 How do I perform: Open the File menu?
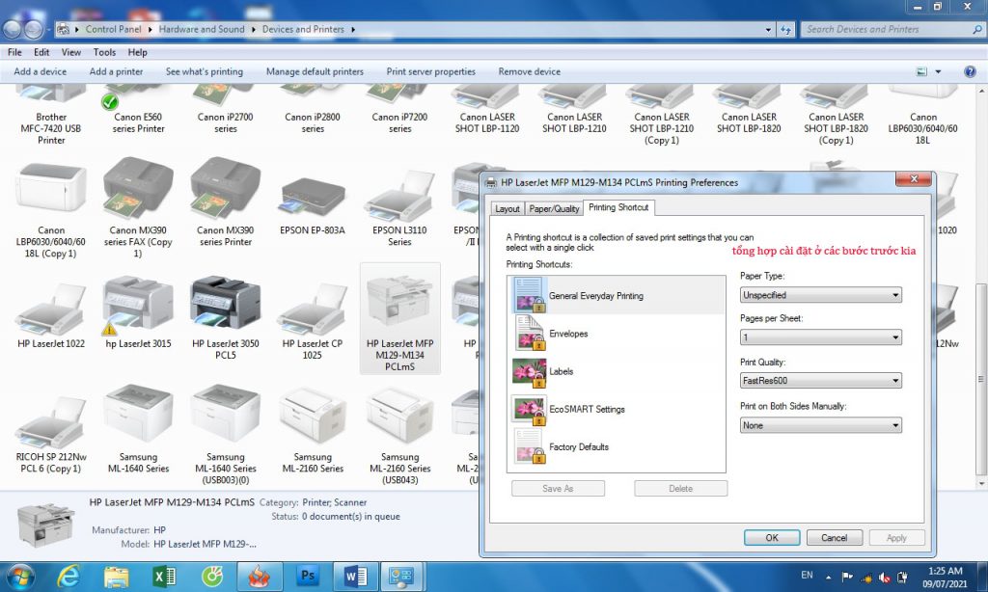(14, 52)
